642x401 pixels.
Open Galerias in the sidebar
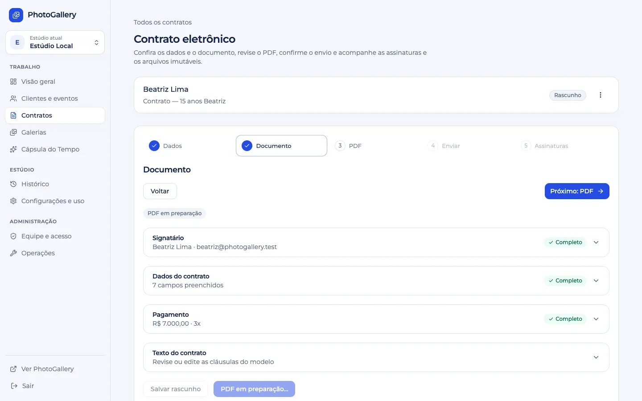(55, 132)
